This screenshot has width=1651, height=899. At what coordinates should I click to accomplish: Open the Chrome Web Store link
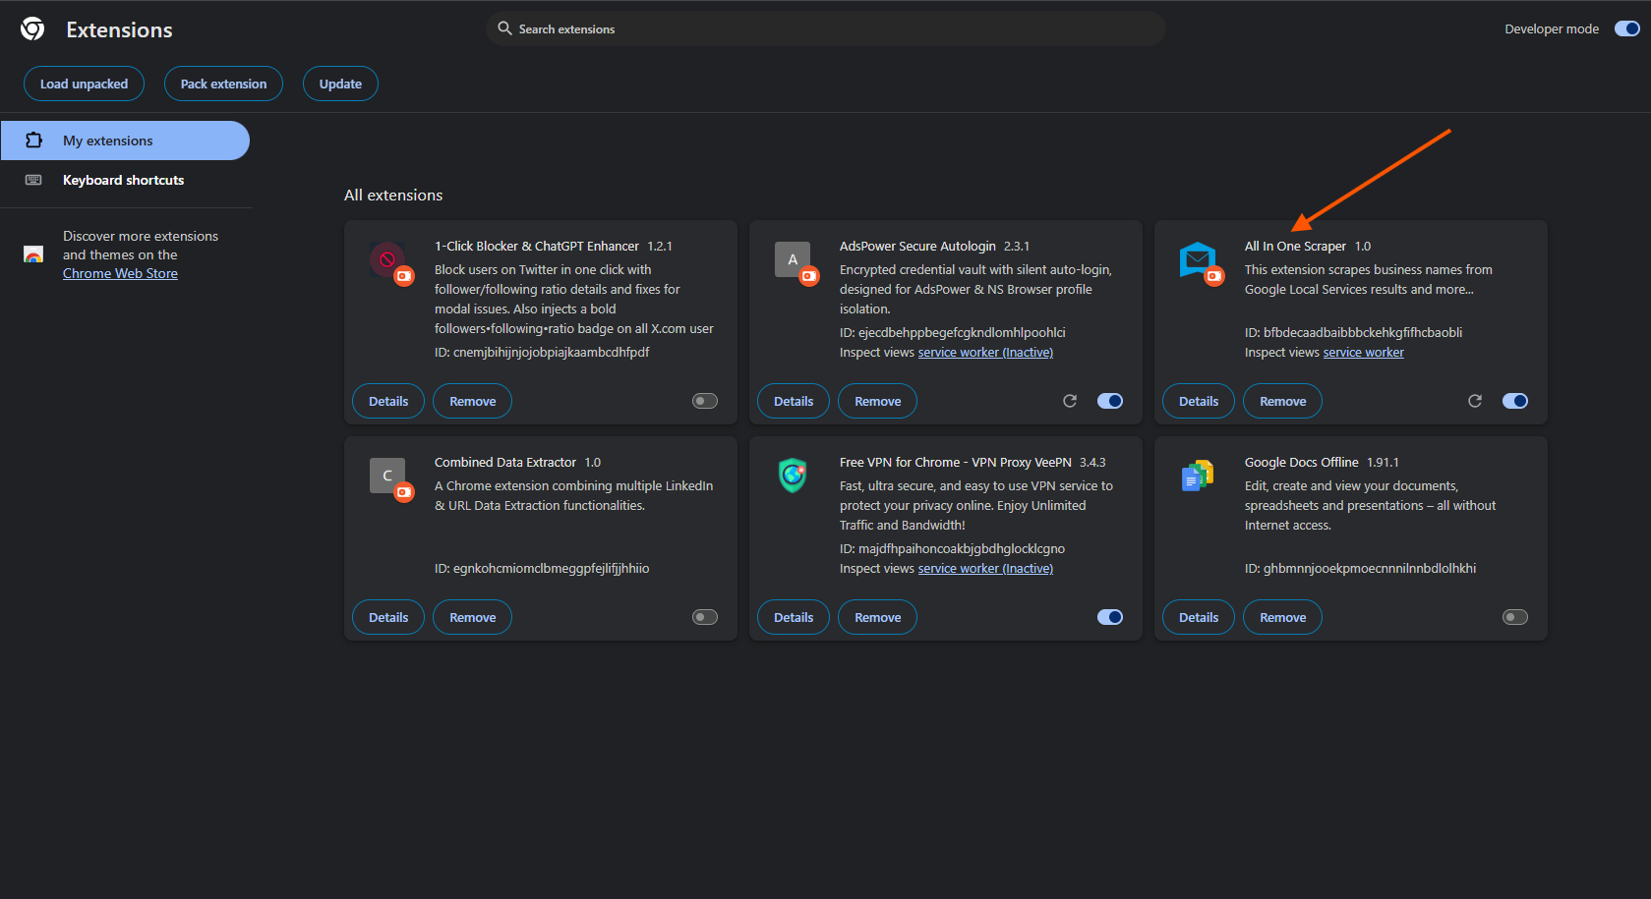pyautogui.click(x=120, y=273)
